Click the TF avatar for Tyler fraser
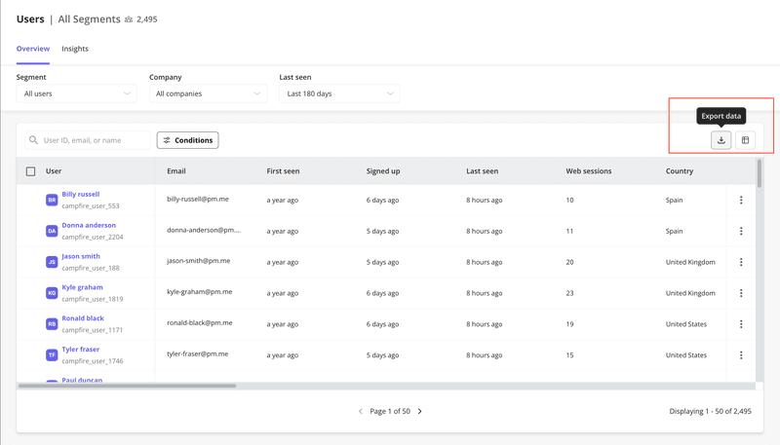 pos(52,355)
